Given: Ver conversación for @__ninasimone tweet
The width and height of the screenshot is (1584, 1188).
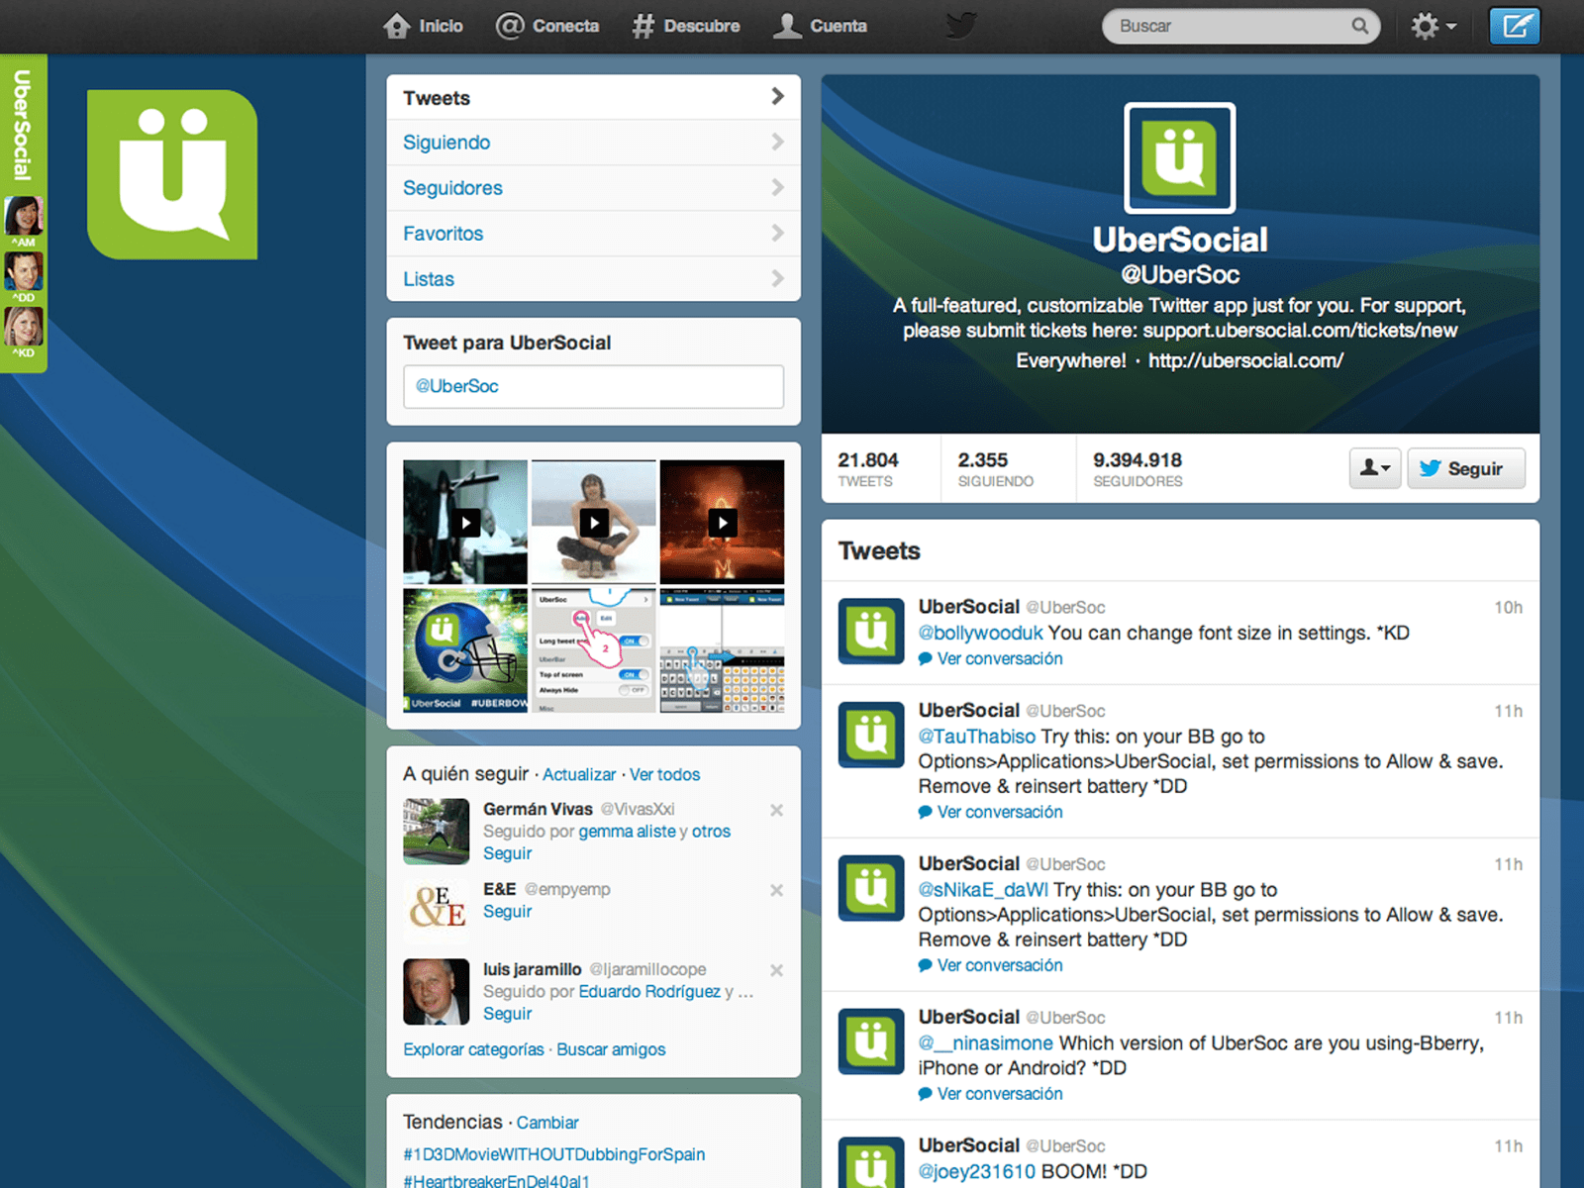Looking at the screenshot, I should (x=991, y=1094).
